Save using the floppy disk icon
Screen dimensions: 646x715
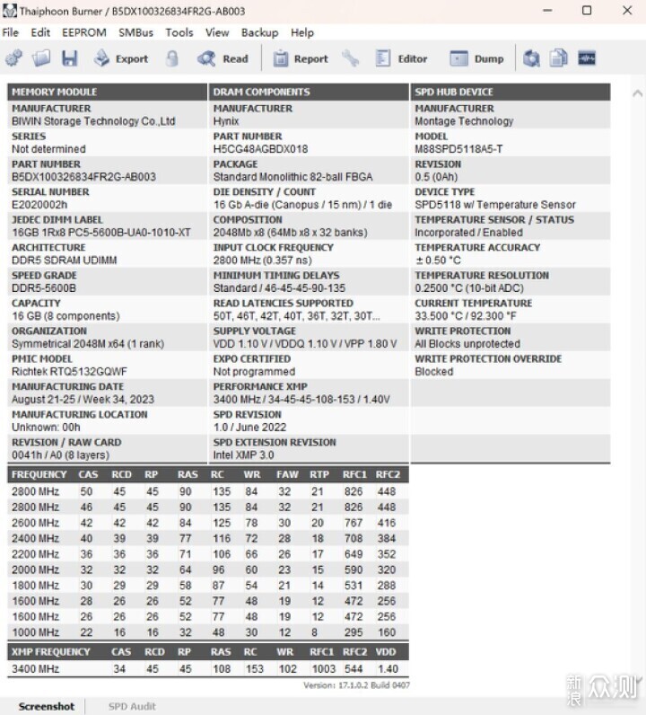[x=70, y=58]
